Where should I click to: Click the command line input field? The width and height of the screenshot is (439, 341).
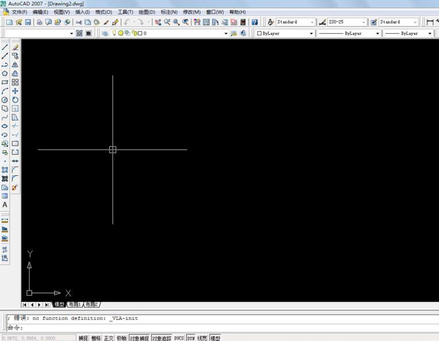coord(223,328)
